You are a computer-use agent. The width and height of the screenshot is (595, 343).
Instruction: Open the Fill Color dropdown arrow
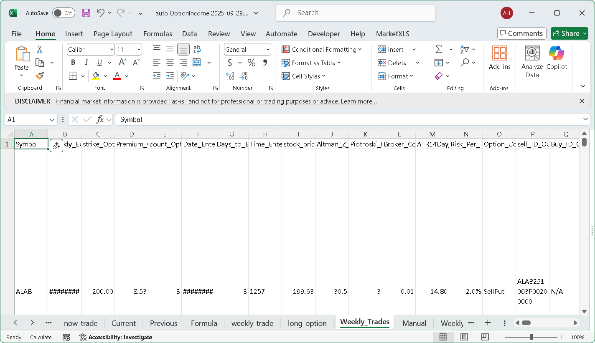pyautogui.click(x=105, y=76)
